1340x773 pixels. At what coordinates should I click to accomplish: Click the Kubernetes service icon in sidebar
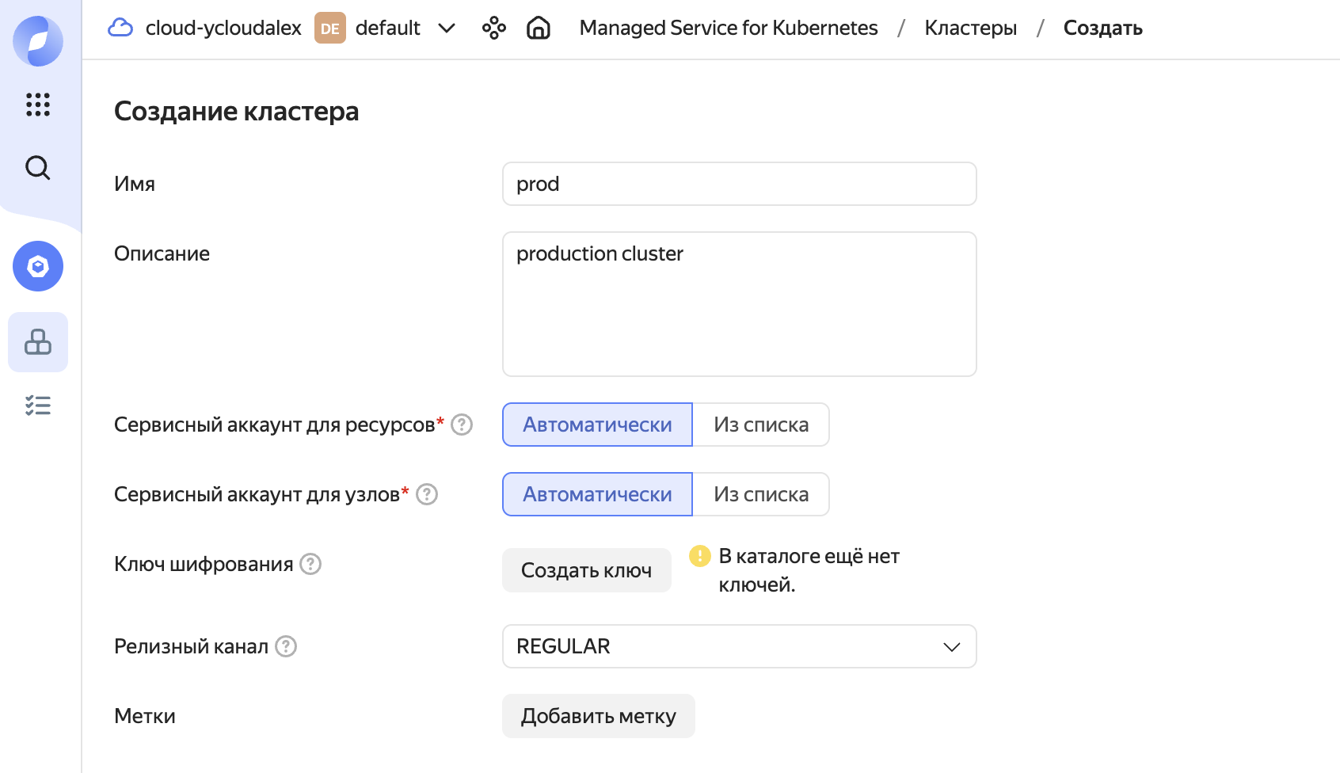click(38, 266)
